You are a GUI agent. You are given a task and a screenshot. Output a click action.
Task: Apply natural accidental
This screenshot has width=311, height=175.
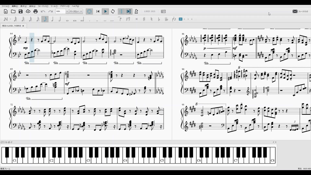[151, 19]
